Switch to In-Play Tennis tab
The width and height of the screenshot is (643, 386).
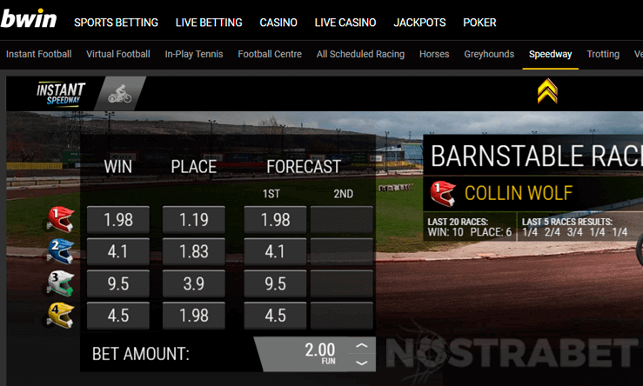(x=194, y=54)
